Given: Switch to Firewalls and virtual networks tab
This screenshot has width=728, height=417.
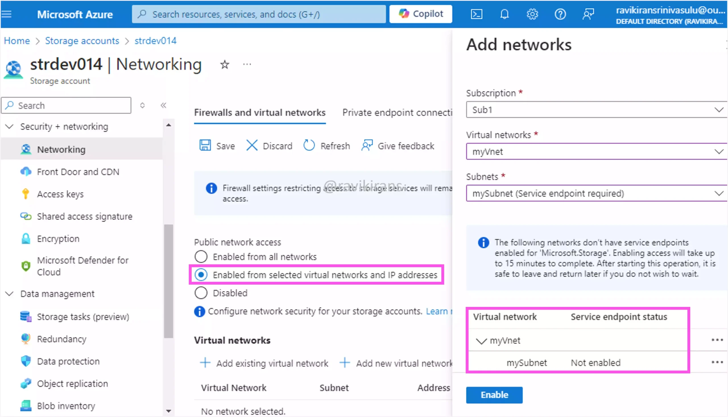Looking at the screenshot, I should 260,112.
